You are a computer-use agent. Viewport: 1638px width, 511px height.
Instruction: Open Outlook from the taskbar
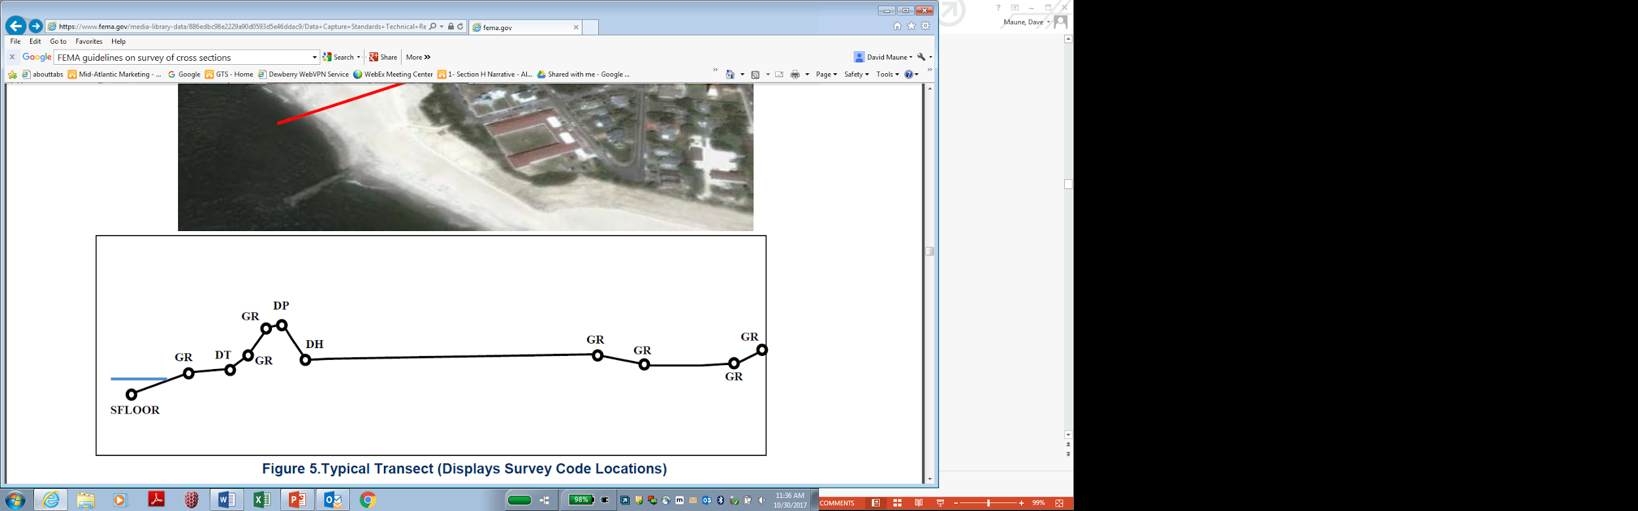[x=333, y=500]
